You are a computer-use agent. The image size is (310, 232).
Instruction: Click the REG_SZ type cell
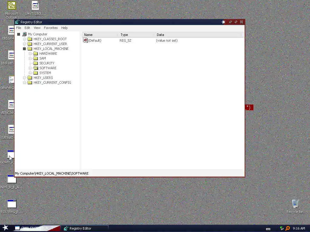coord(125,40)
